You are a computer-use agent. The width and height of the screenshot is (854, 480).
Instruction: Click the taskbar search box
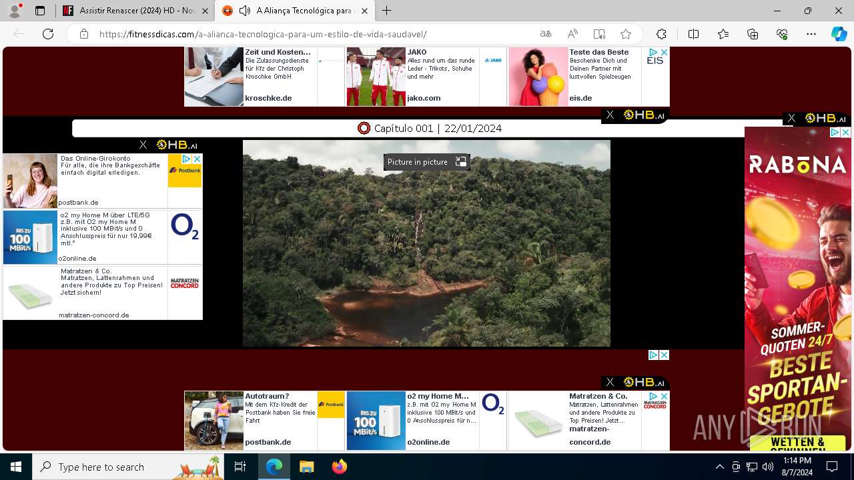click(x=128, y=467)
